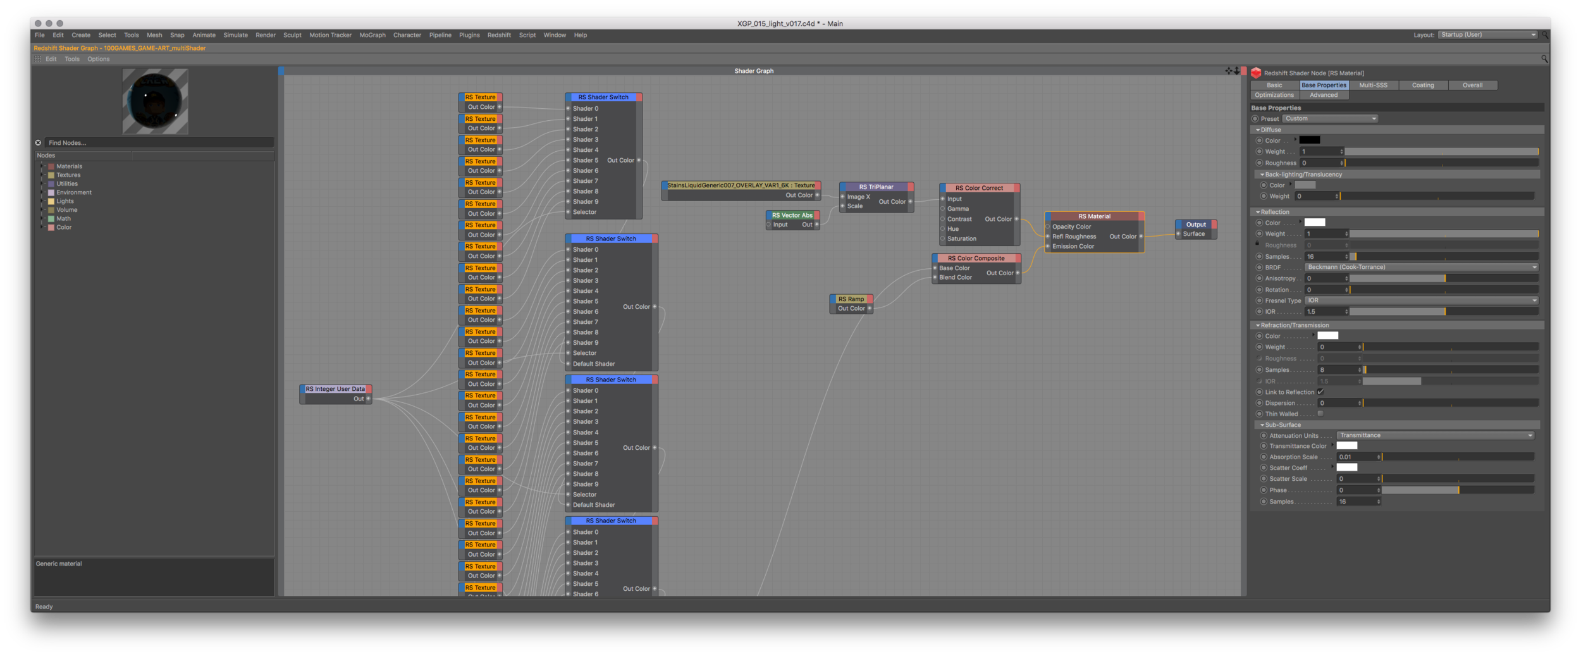Toggle the Preset parameter radio button

coord(1255,119)
